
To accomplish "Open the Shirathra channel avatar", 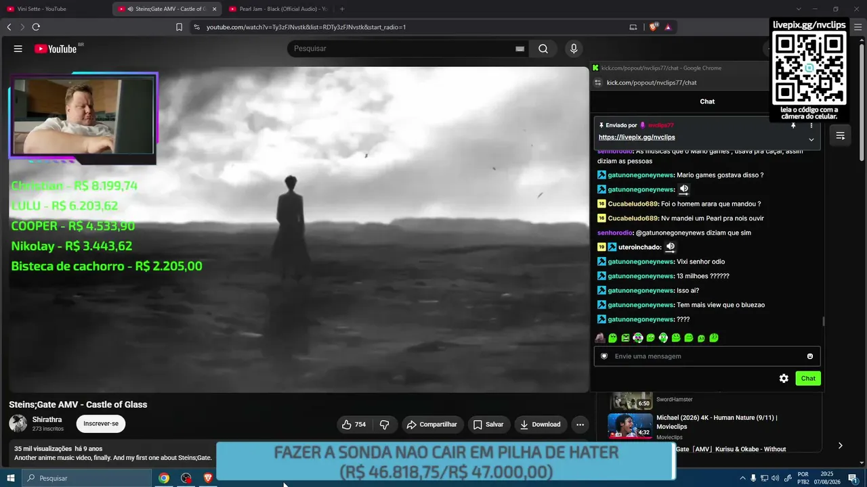I will [18, 424].
